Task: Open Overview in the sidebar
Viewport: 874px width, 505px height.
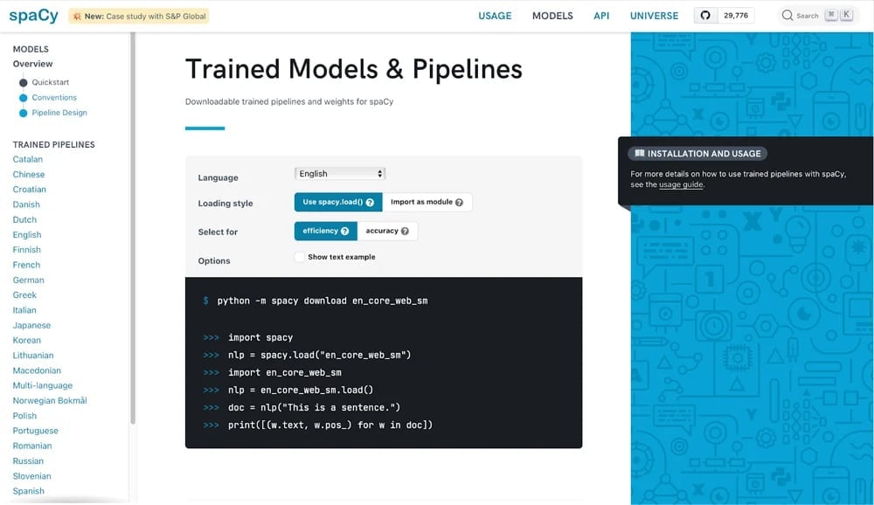Action: 32,64
